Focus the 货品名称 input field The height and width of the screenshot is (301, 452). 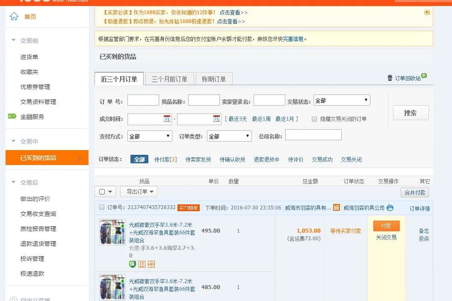(x=204, y=100)
